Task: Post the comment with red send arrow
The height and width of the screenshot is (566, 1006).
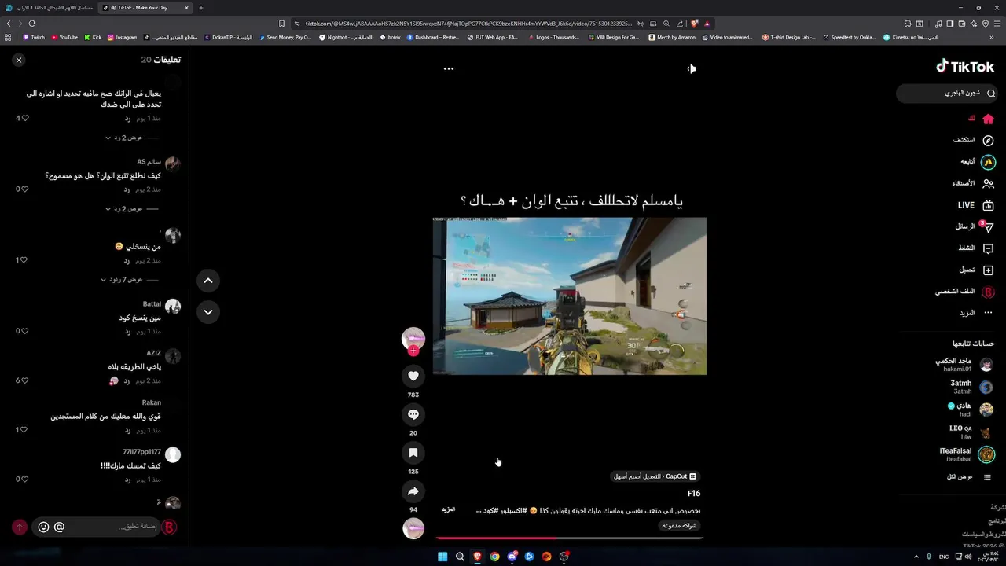Action: [20, 527]
